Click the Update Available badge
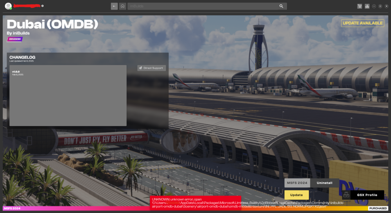The image size is (391, 213). pos(362,23)
